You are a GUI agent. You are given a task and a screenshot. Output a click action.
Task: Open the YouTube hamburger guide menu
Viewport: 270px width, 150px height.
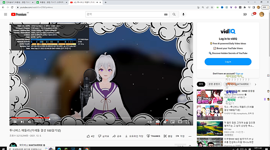5,14
